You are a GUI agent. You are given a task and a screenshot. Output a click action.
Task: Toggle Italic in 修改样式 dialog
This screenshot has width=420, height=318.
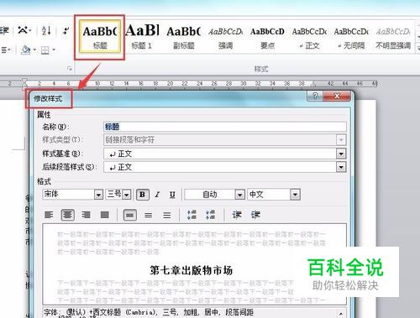tap(157, 195)
